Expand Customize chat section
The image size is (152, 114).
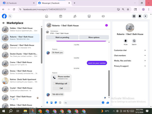pyautogui.click(x=130, y=50)
